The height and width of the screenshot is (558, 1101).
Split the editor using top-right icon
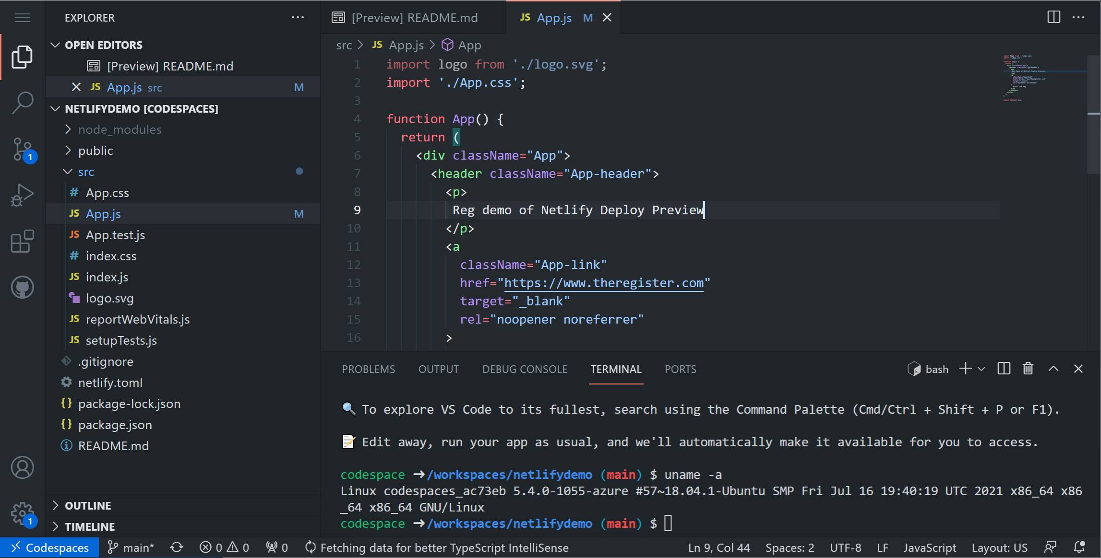[1053, 17]
